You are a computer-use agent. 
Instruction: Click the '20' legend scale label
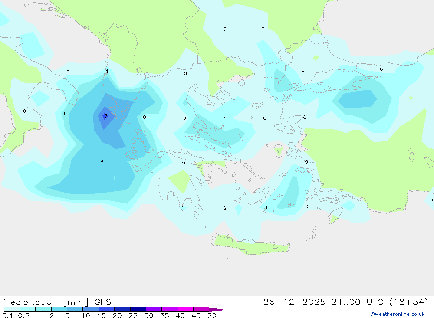117,315
